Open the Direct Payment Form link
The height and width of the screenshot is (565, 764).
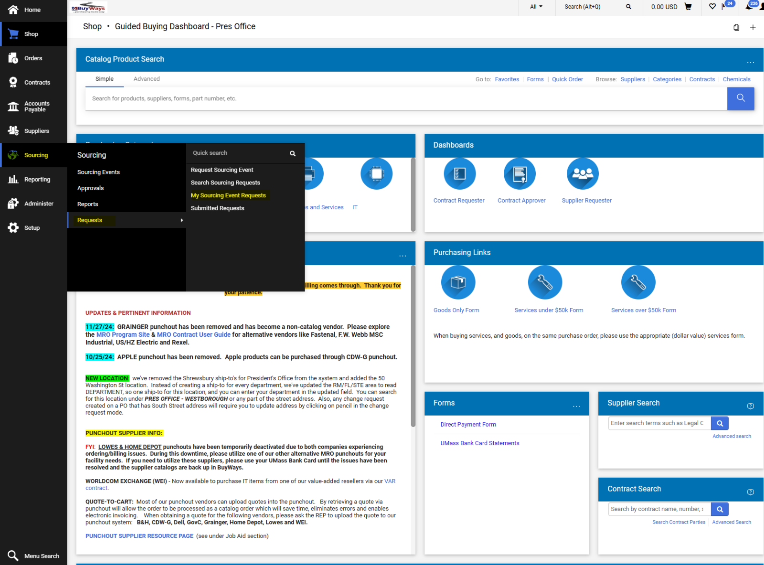(468, 424)
